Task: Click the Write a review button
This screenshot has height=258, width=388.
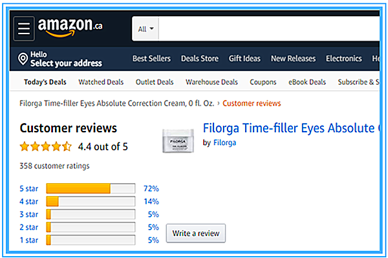Action: click(x=196, y=233)
